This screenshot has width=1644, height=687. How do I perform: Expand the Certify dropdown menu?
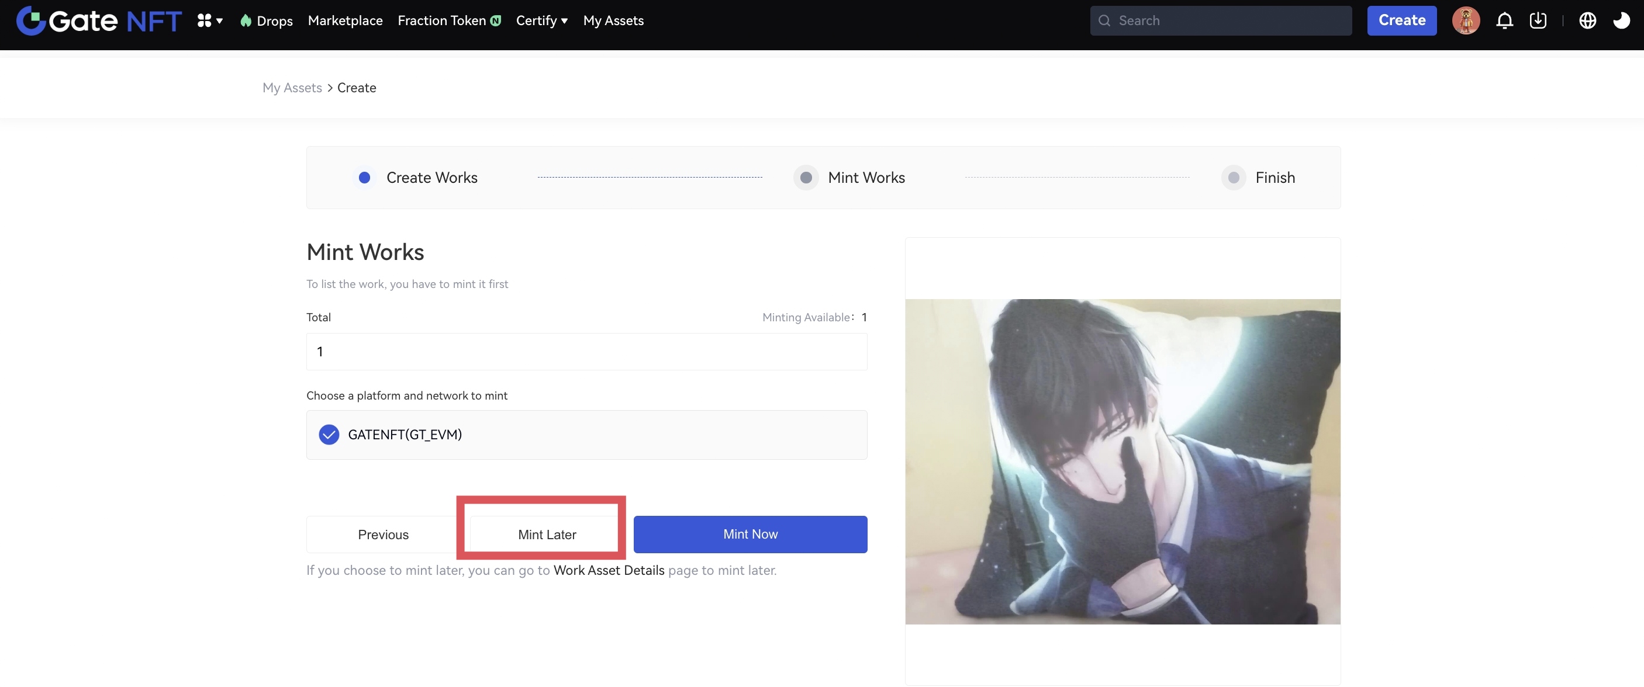[x=541, y=20]
